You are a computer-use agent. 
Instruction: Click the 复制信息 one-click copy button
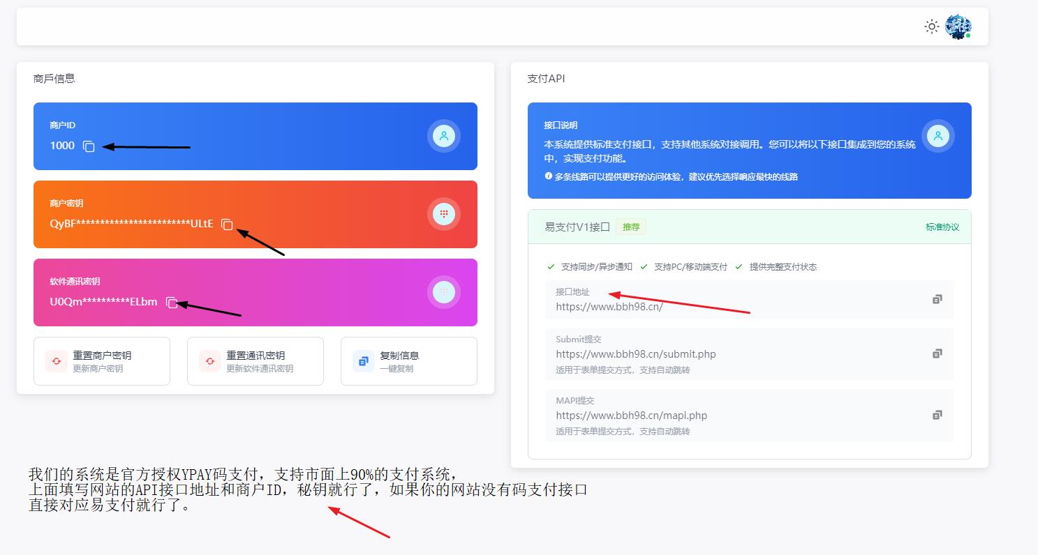(x=409, y=361)
